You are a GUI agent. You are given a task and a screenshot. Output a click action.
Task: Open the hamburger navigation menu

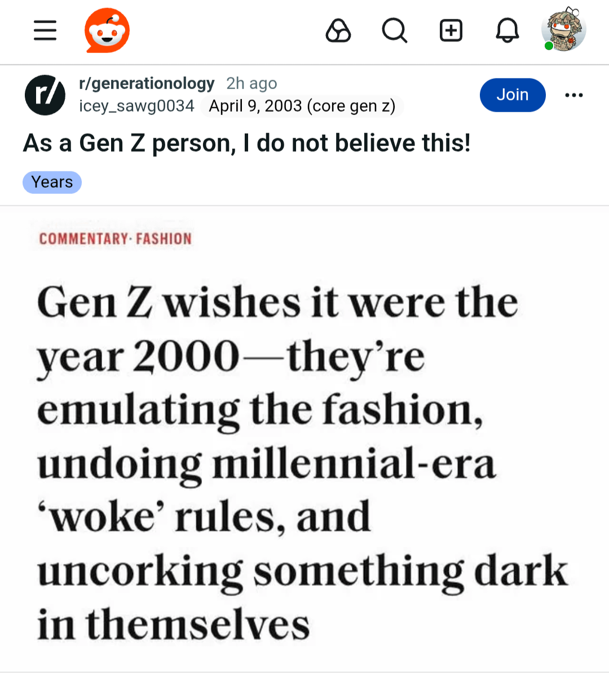(x=45, y=30)
